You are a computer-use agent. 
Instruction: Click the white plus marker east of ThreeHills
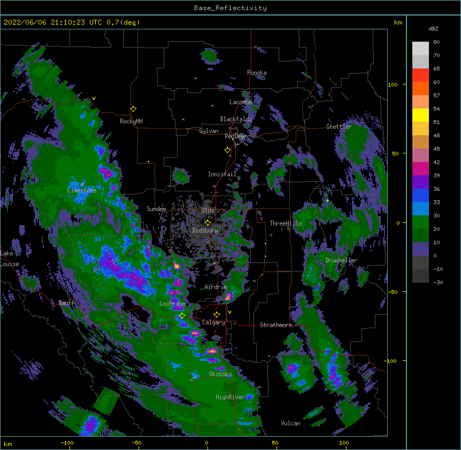click(x=327, y=200)
